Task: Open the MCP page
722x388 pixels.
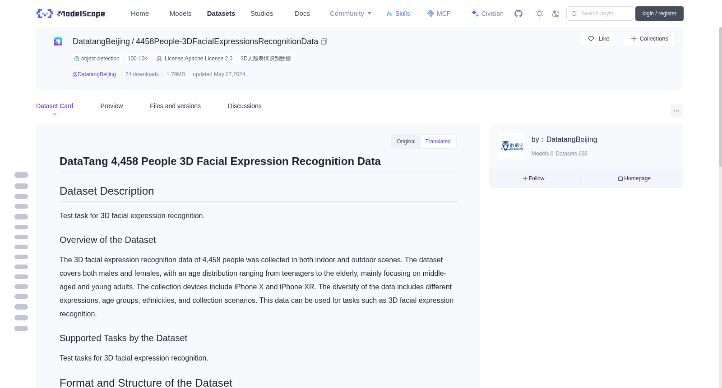Action: coord(439,14)
